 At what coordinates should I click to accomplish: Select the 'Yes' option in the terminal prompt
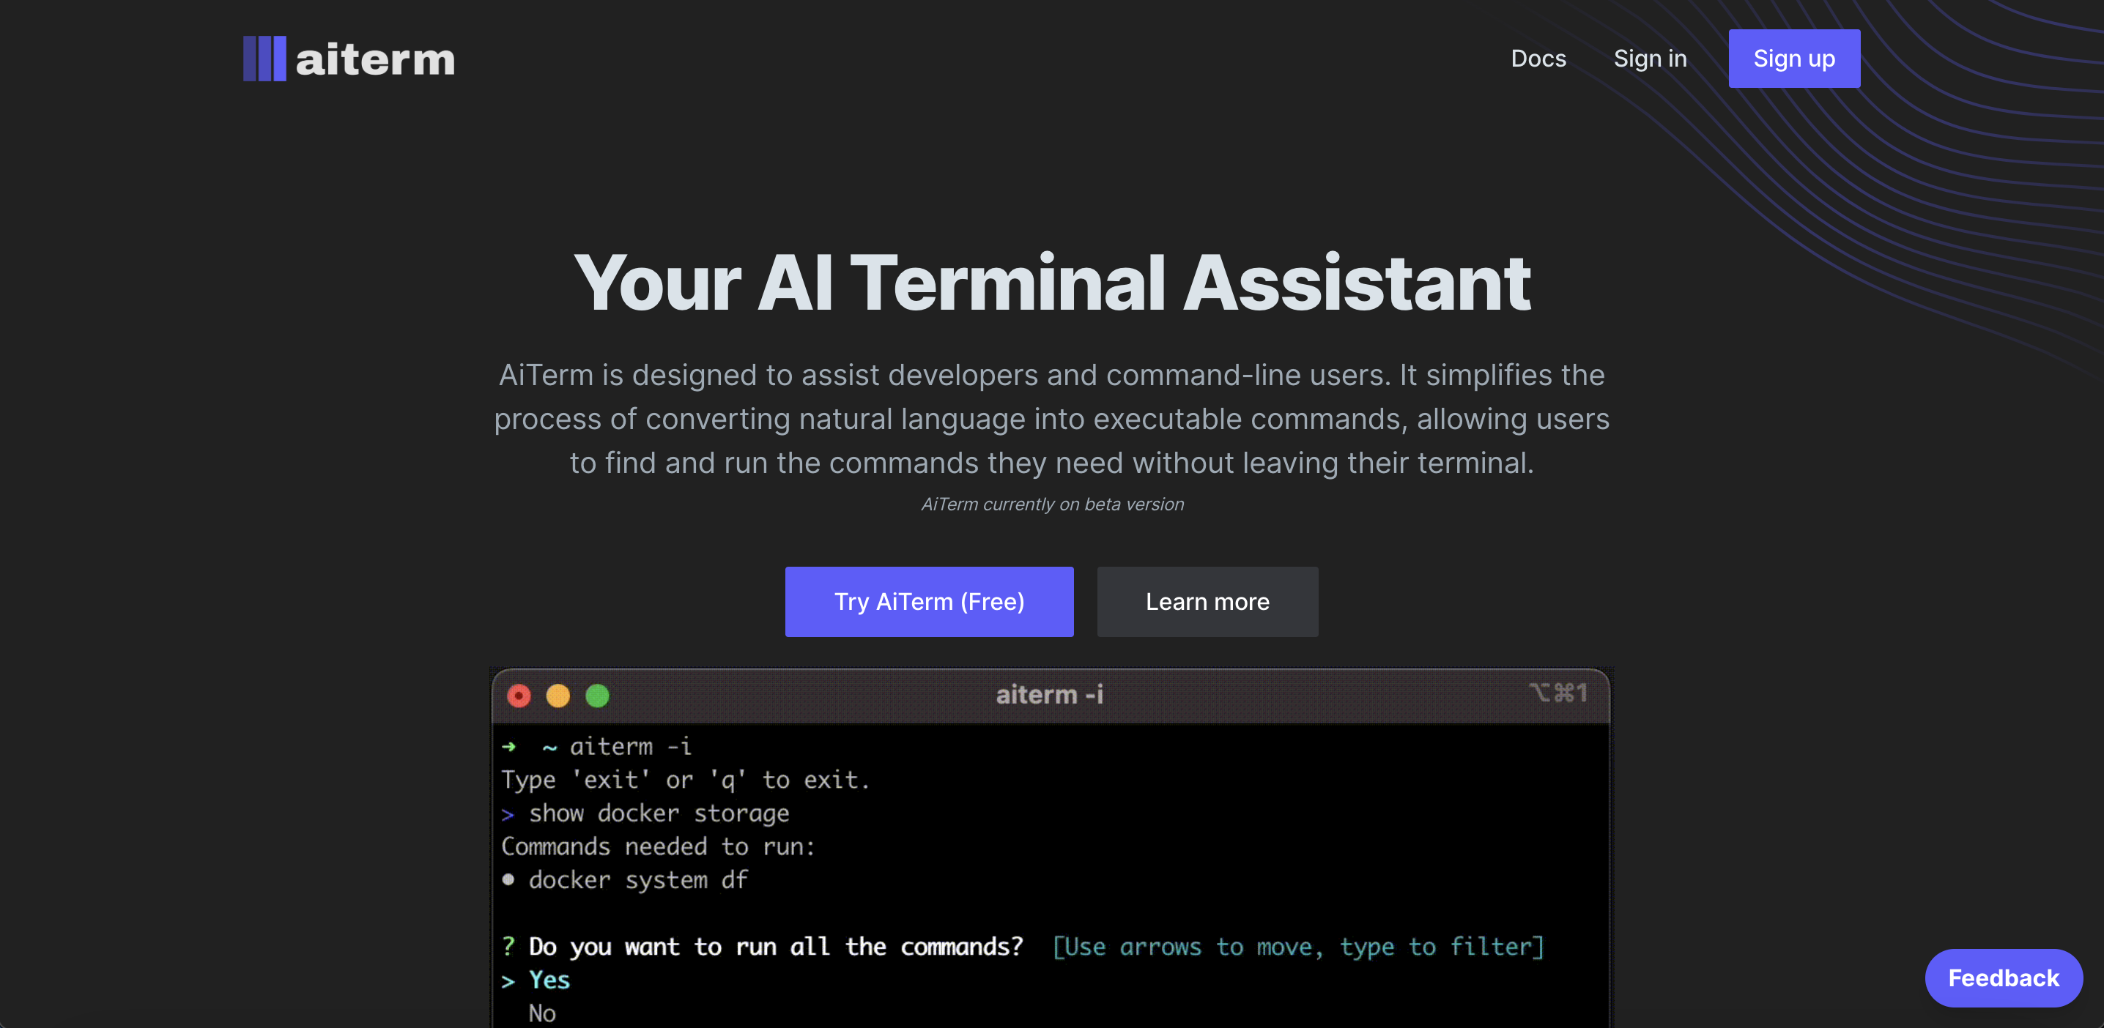point(549,979)
